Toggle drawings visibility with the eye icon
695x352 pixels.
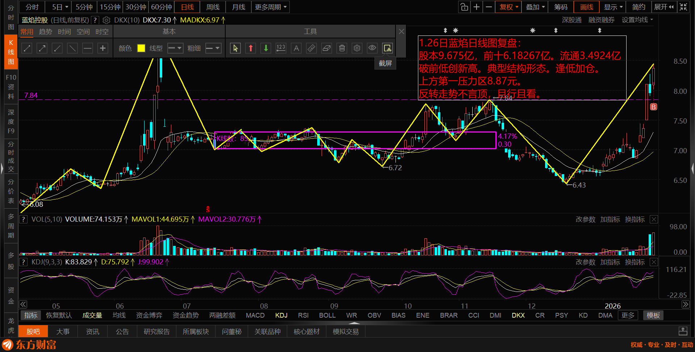click(372, 48)
